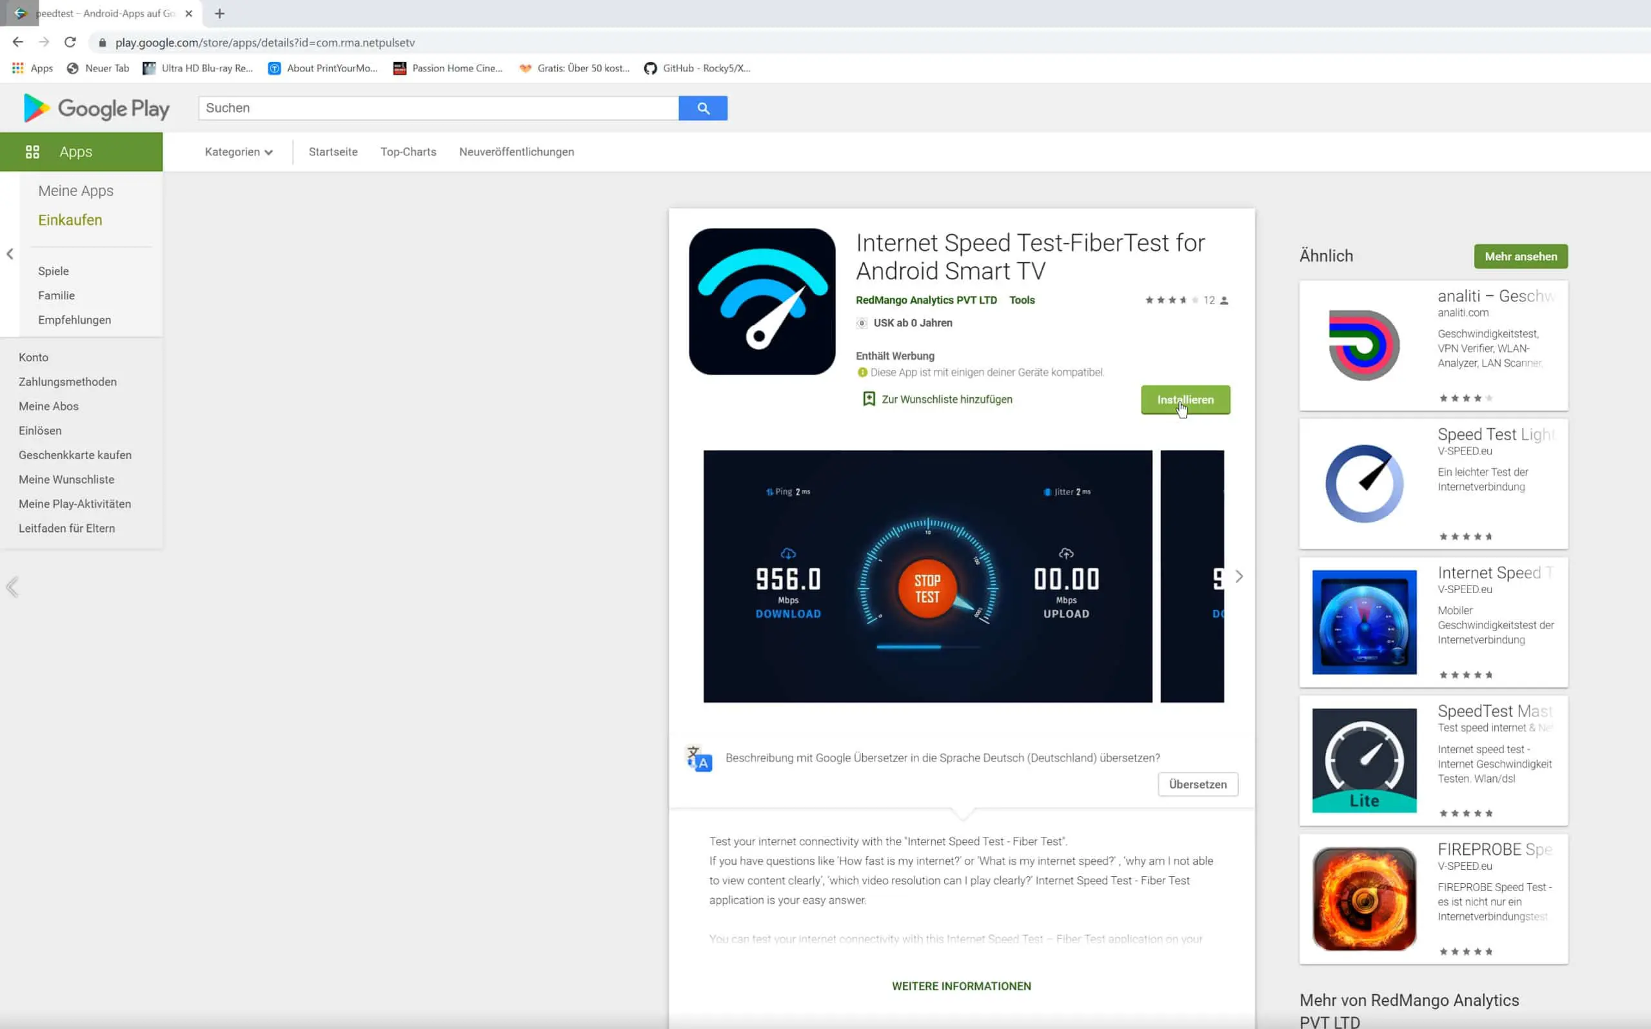Open the Tools category link
This screenshot has width=1651, height=1029.
click(1022, 300)
